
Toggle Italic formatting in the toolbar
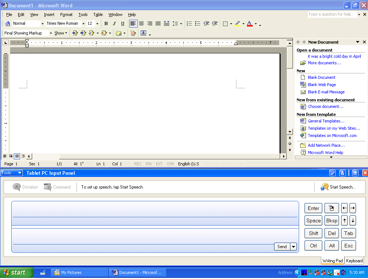click(114, 24)
